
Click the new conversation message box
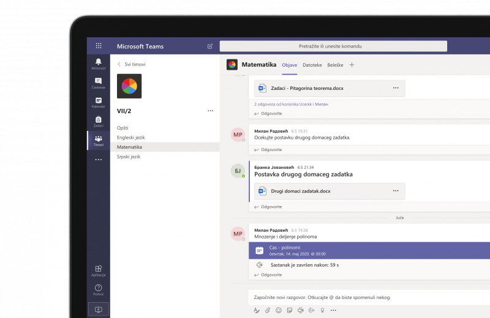point(369,297)
